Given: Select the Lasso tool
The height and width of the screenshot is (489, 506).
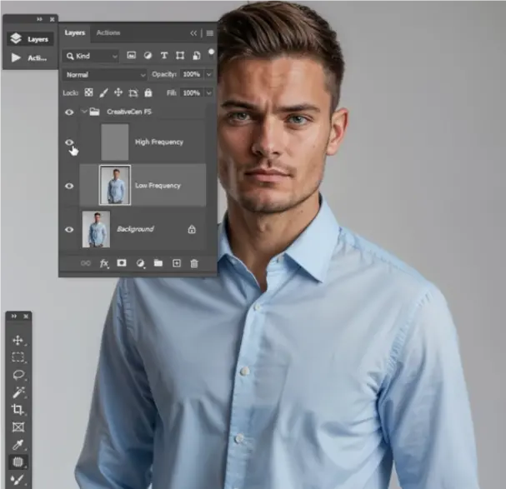Looking at the screenshot, I should point(18,375).
